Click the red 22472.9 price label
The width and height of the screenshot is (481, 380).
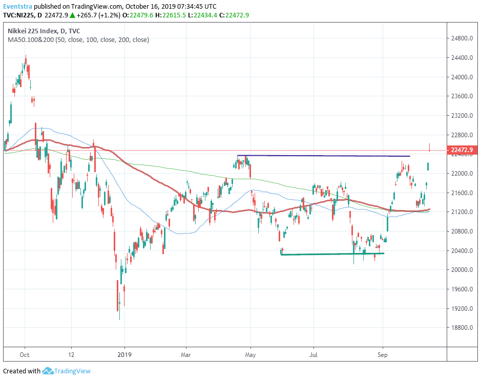tap(462, 150)
